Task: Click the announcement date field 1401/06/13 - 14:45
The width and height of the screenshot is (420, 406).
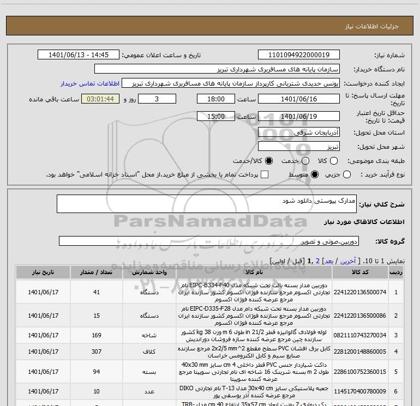Action: 79,55
